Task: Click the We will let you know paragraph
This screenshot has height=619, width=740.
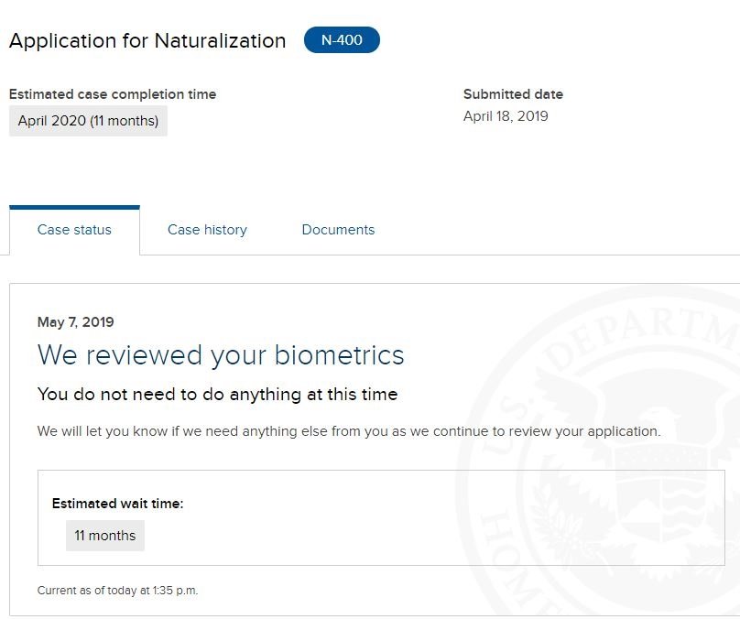Action: [348, 430]
